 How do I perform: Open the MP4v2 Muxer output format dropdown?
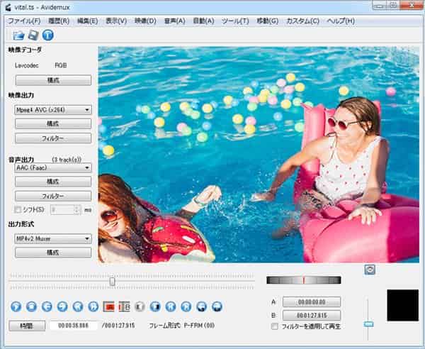coord(53,239)
